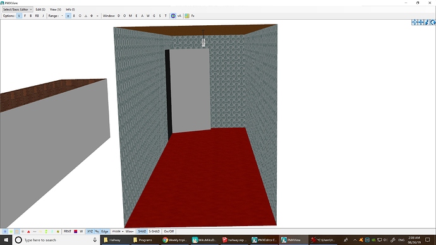Open the Edit (E) menu
Screen dimensions: 436x245
pyautogui.click(x=40, y=9)
